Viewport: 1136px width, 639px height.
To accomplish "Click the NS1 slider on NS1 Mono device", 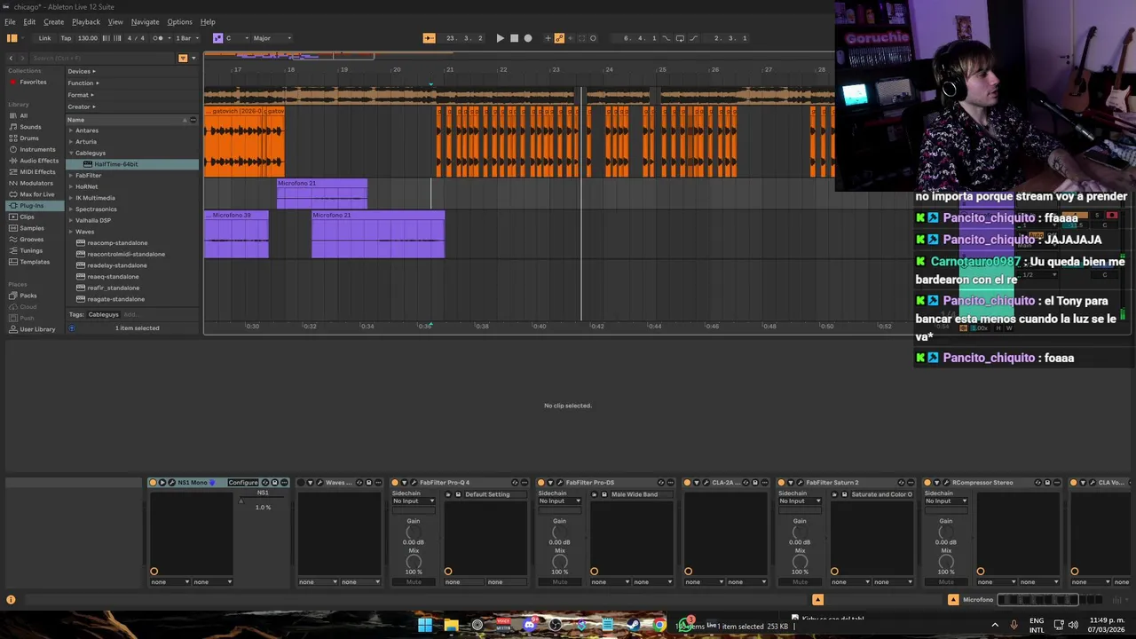I will coord(263,500).
